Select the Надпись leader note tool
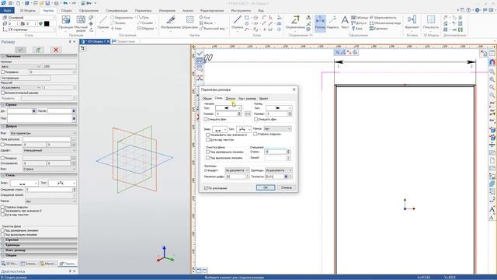497x280 pixels. [x=332, y=23]
